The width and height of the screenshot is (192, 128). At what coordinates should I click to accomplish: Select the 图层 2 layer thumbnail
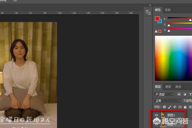point(163,115)
